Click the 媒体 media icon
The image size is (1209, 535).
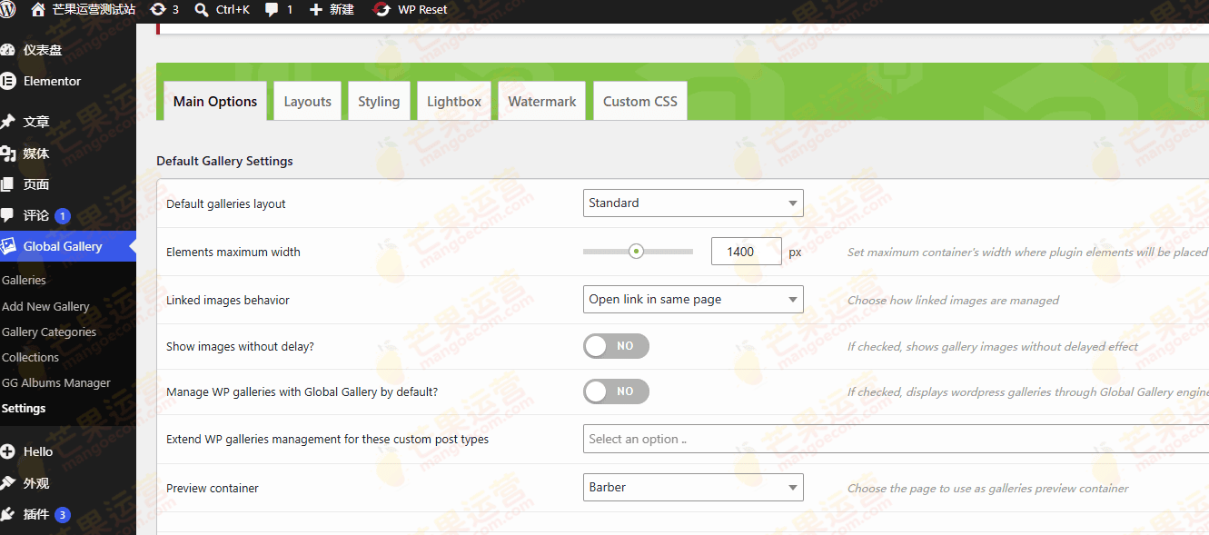tap(8, 154)
